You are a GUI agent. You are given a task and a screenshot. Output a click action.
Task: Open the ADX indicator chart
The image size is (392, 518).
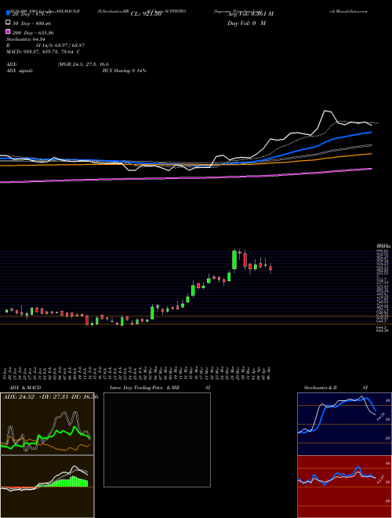47,424
